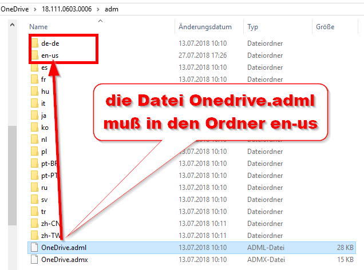Screen dimensions: 364x270
Task: Sort by the Typ column header
Action: point(253,27)
